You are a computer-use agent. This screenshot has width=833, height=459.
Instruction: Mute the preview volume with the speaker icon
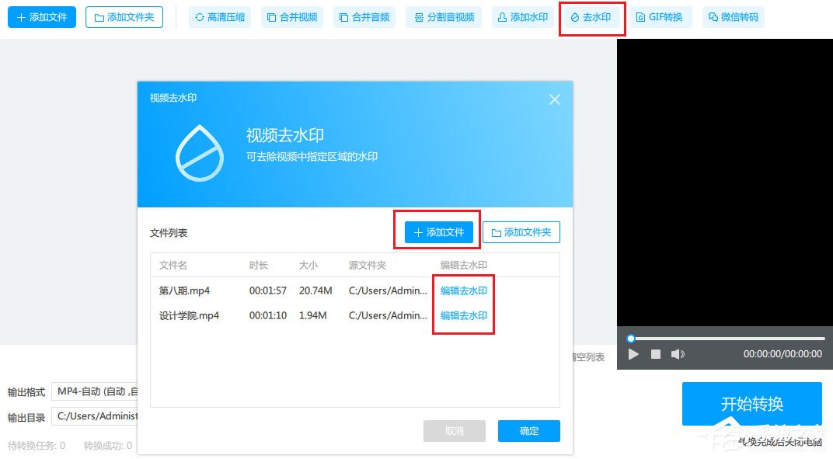click(678, 353)
